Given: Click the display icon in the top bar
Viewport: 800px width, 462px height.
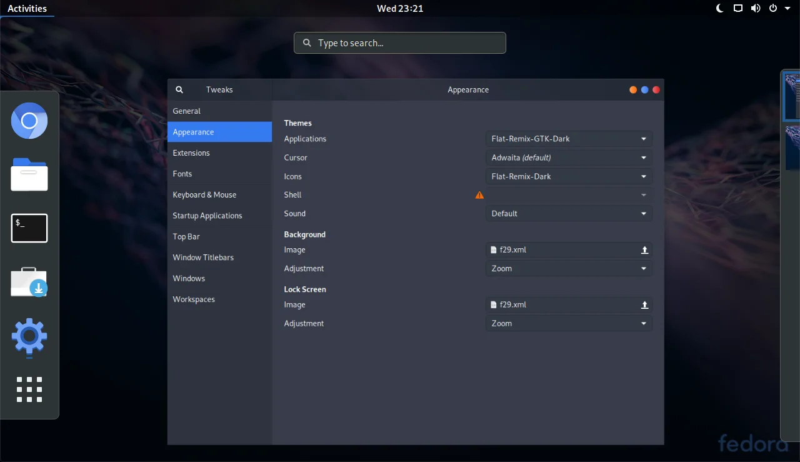Looking at the screenshot, I should (x=738, y=8).
